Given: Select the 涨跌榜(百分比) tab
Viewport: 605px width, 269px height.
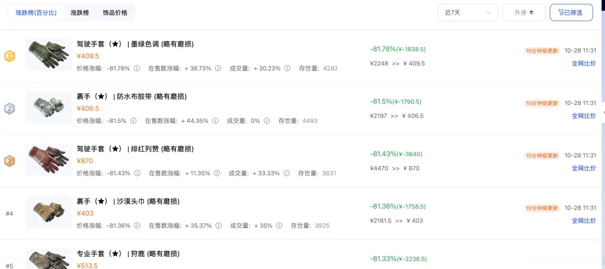Looking at the screenshot, I should coord(36,12).
